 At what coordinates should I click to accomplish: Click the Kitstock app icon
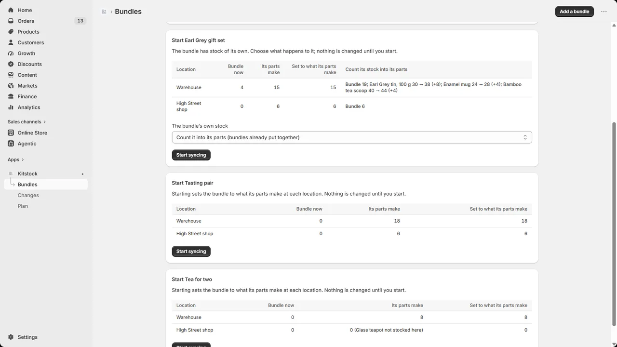tap(11, 173)
